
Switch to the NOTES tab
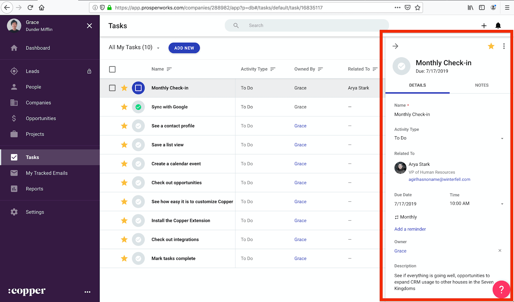pyautogui.click(x=482, y=85)
